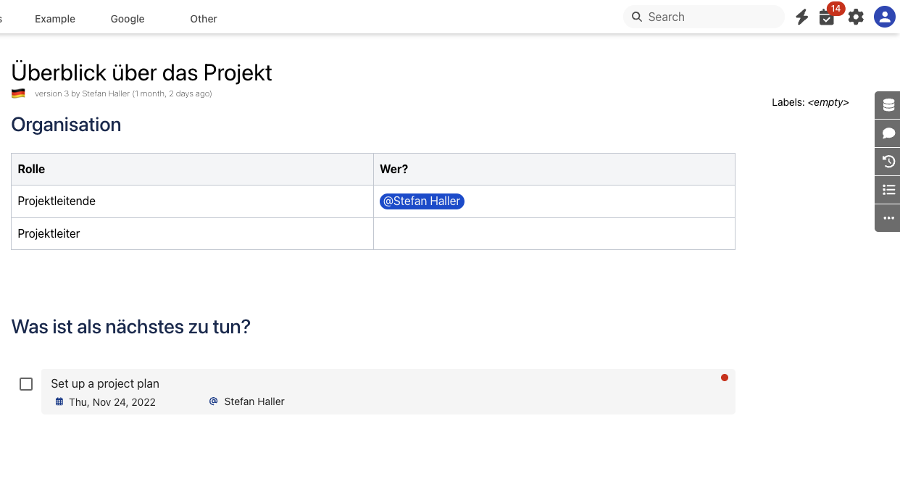The width and height of the screenshot is (900, 479).
Task: Show comments via the speech bubble icon
Action: pos(888,133)
